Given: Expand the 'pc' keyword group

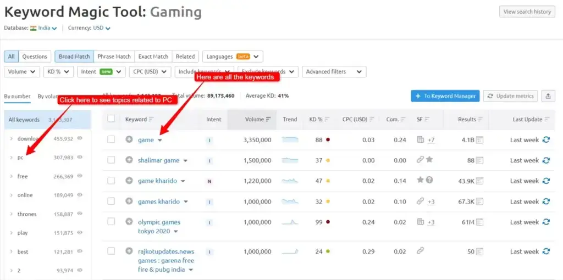Looking at the screenshot, I should (12, 158).
